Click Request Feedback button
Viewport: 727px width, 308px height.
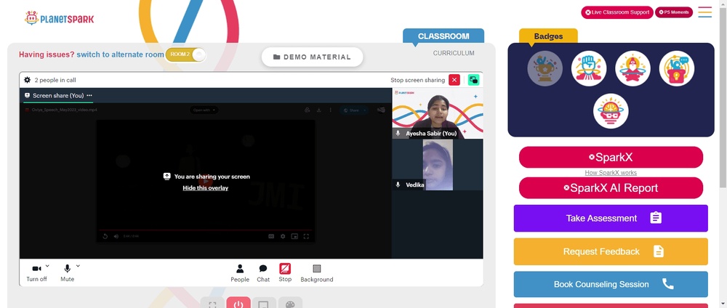point(611,251)
